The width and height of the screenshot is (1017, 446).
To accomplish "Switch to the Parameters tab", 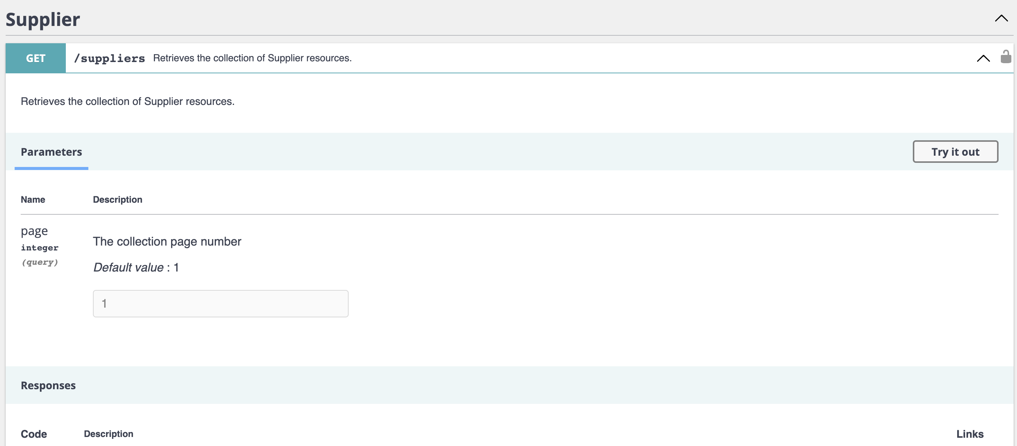I will coord(51,152).
